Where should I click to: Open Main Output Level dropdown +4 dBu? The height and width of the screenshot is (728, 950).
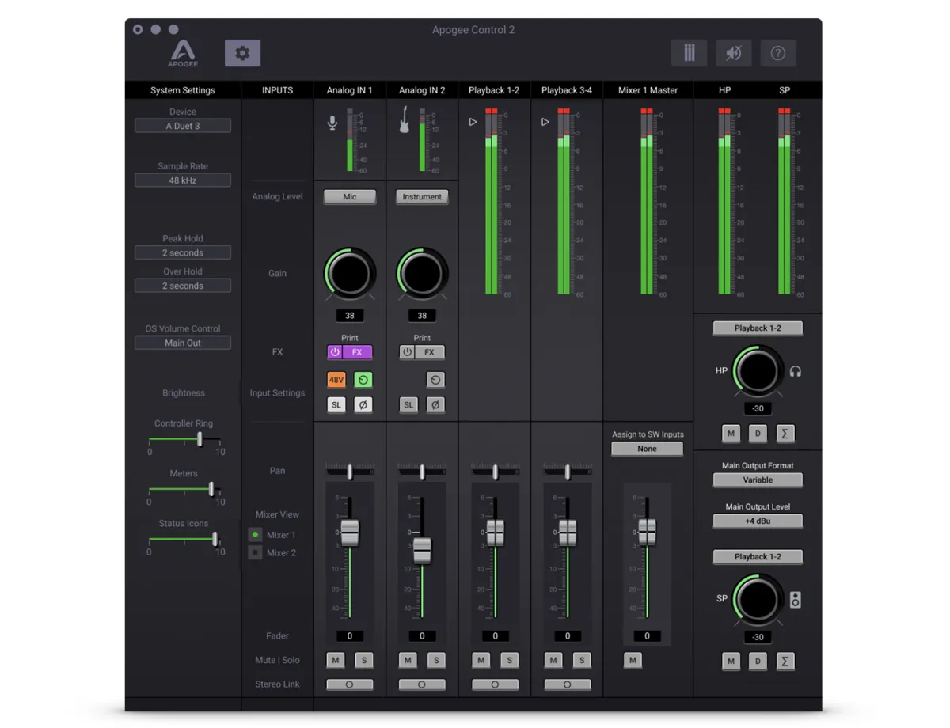[x=758, y=521]
